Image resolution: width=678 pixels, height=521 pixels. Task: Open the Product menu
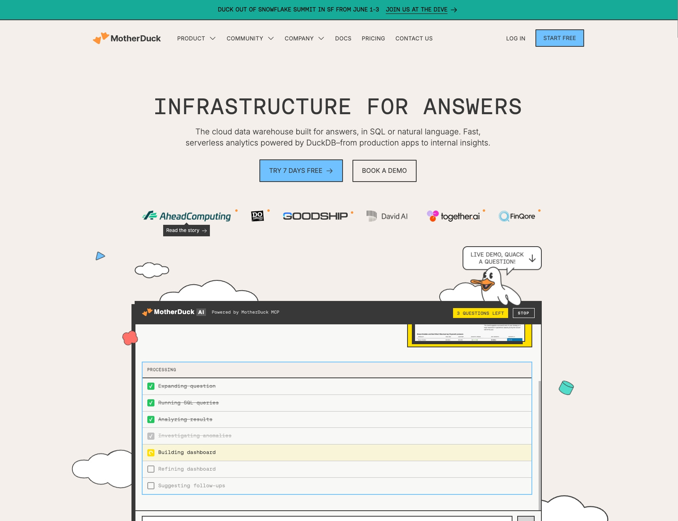[196, 38]
